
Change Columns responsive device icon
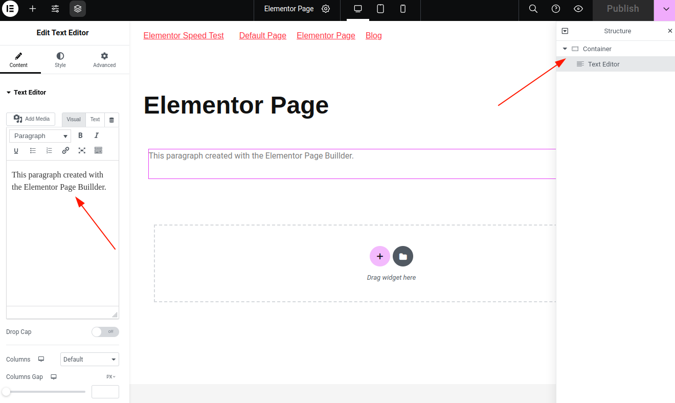[x=41, y=359]
